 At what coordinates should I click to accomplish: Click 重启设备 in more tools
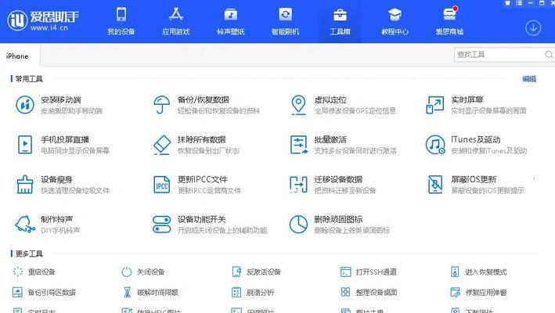[x=34, y=272]
